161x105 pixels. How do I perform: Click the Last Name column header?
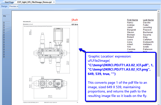pyautogui.click(x=148, y=20)
